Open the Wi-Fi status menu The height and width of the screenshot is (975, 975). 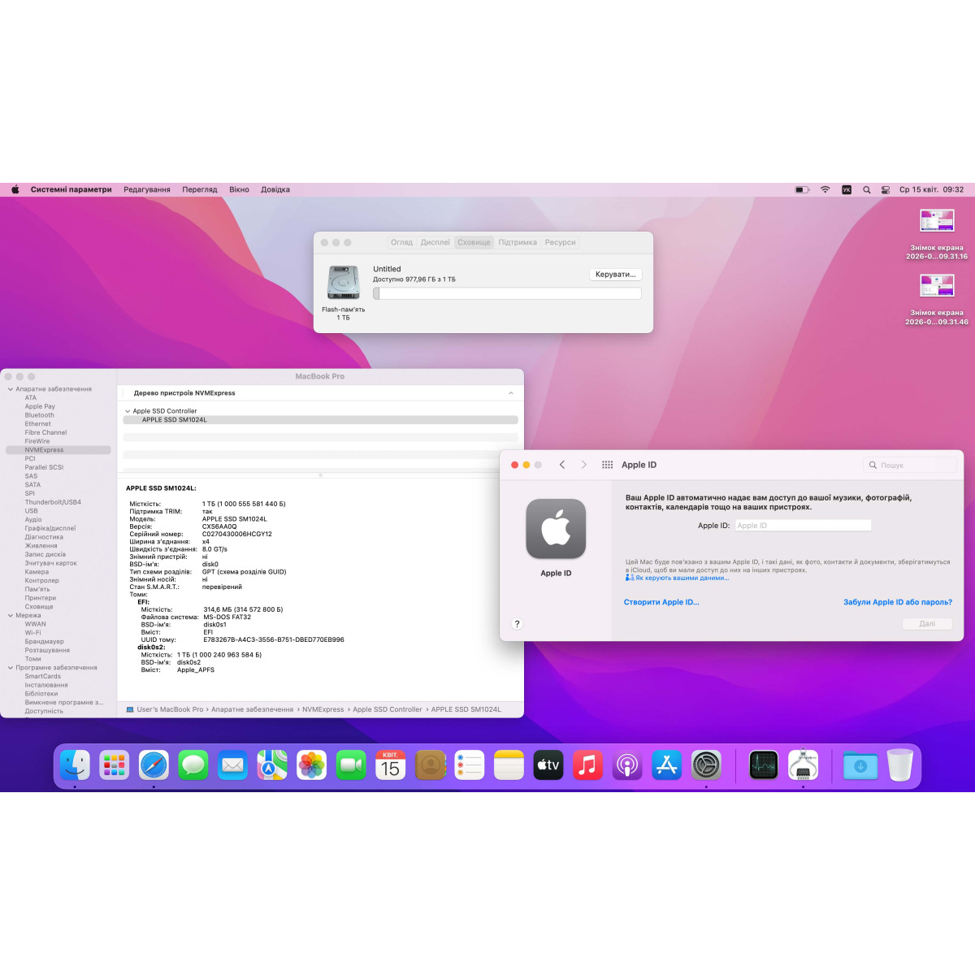825,189
